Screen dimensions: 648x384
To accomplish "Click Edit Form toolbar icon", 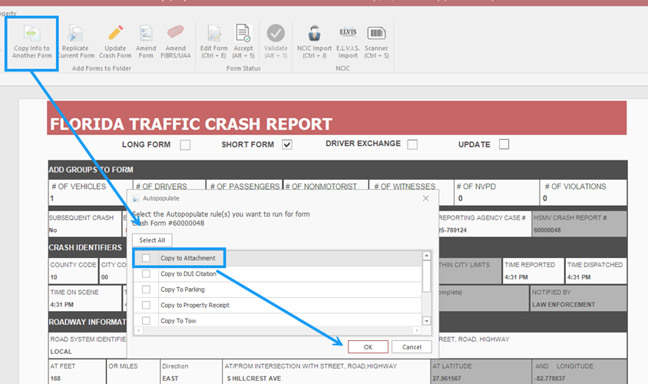I will click(214, 33).
